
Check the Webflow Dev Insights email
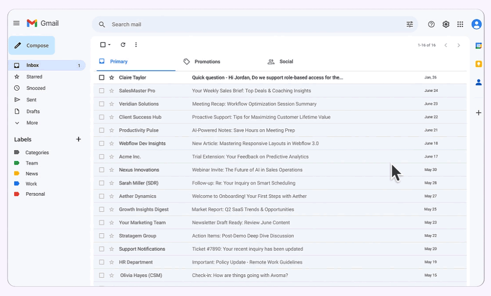[101, 143]
